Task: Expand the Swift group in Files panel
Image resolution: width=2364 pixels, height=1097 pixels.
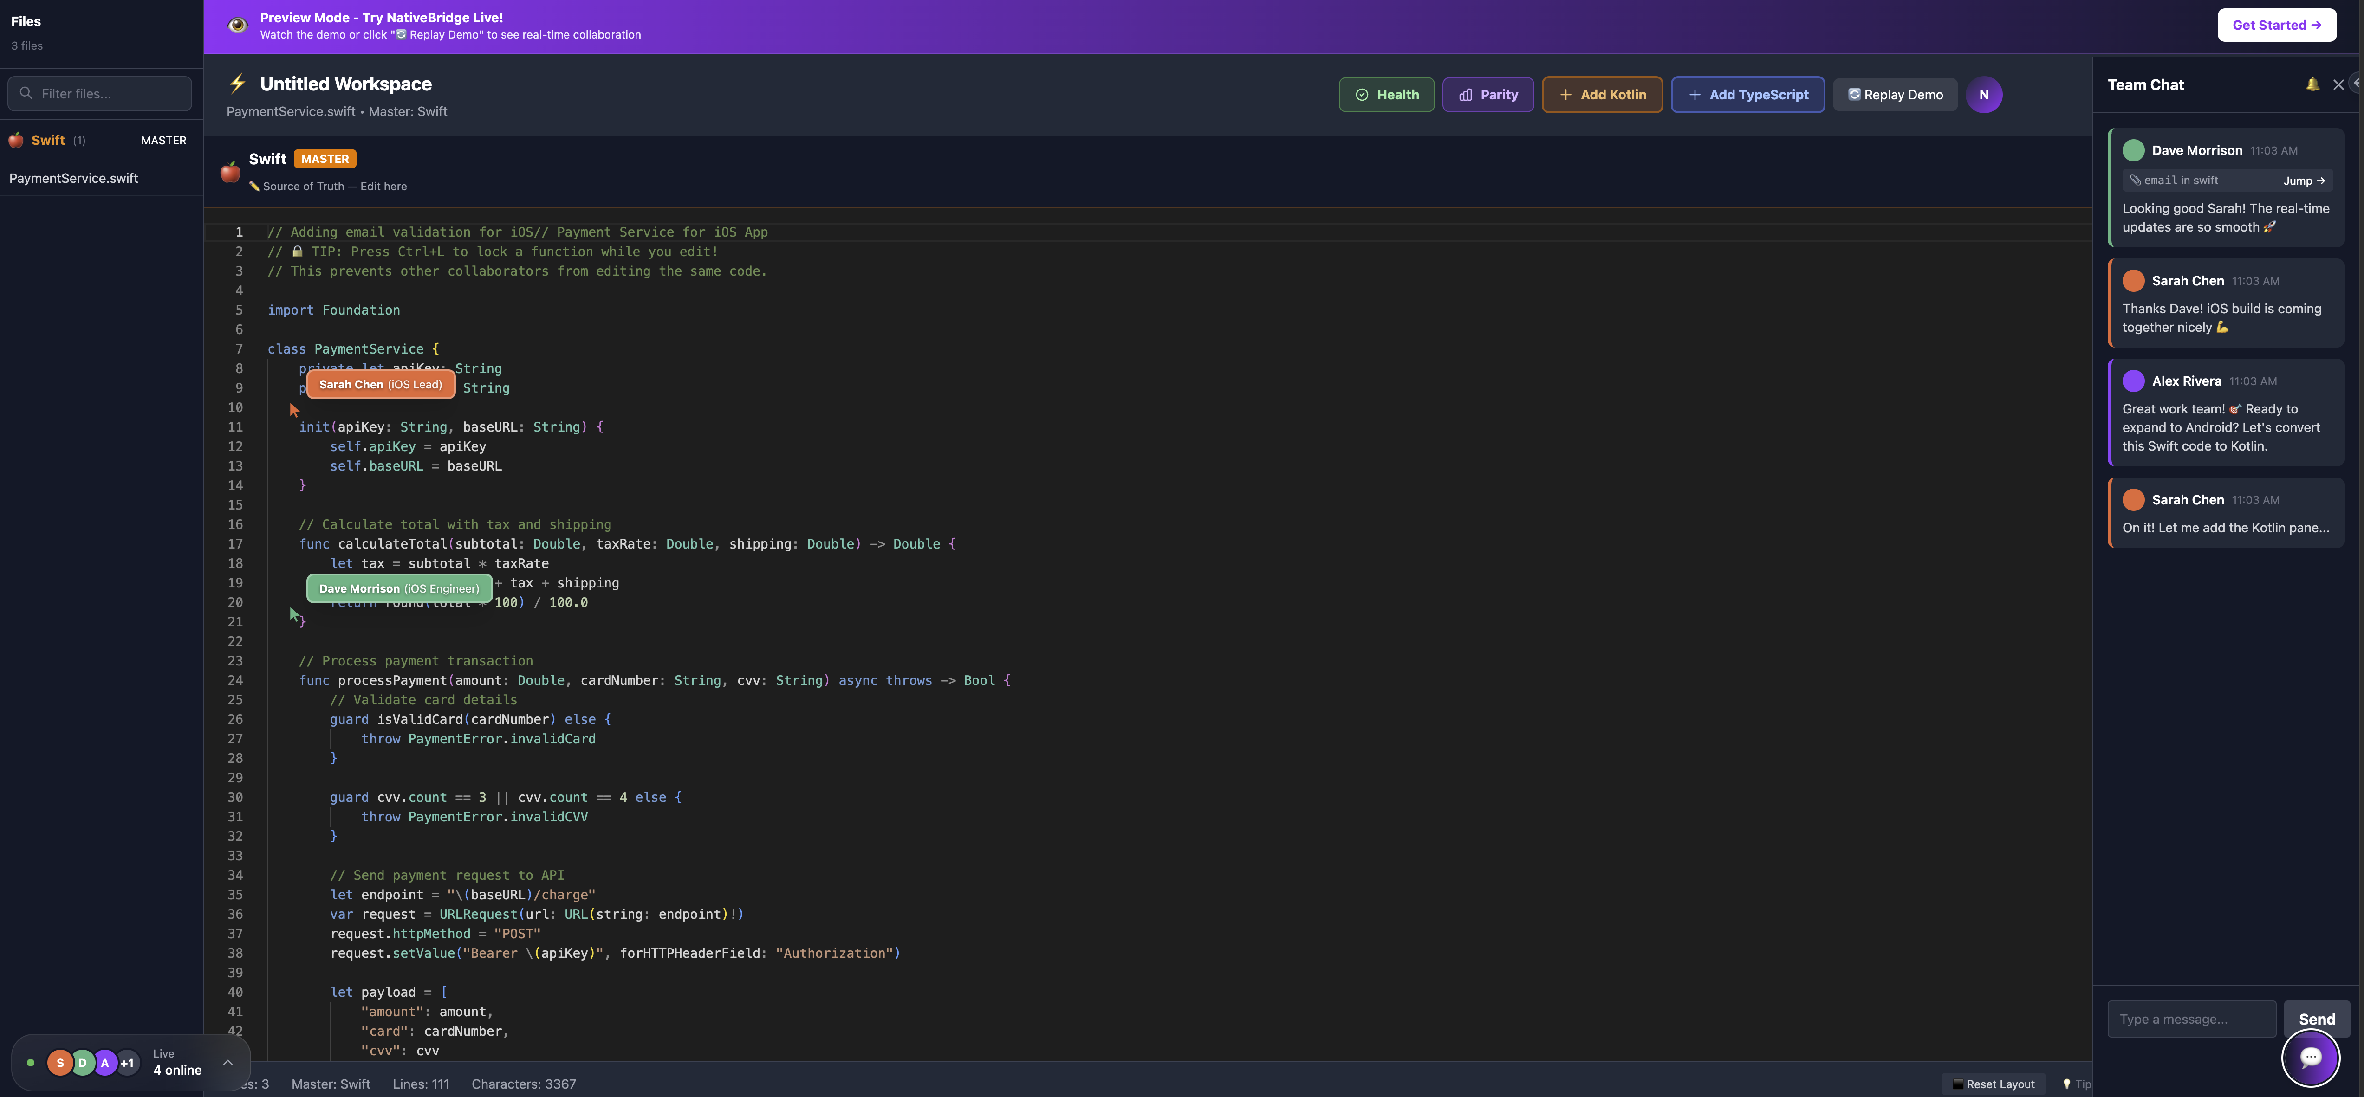Action: 50,139
